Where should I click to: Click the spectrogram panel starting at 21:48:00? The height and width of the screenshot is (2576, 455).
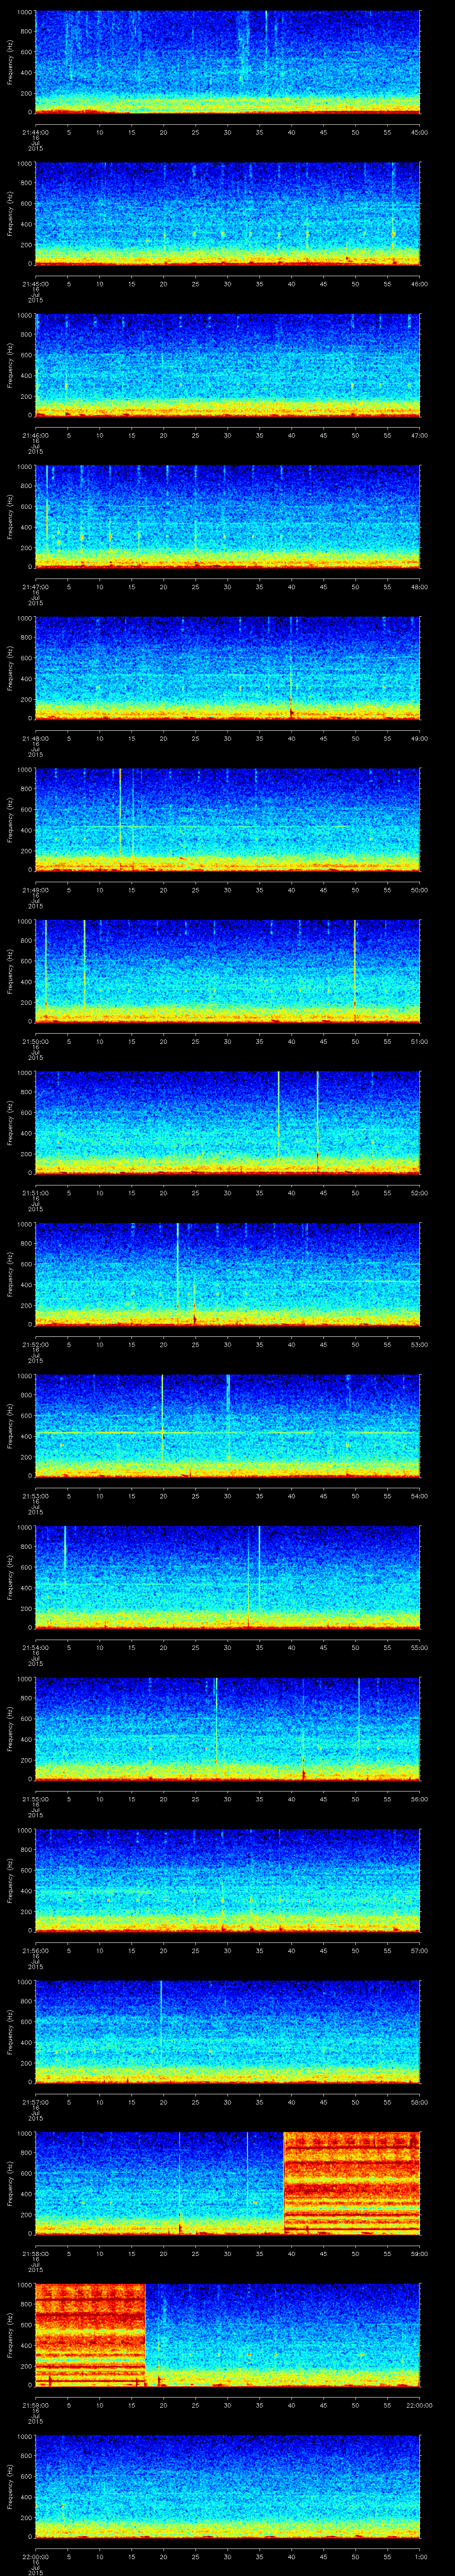click(227, 668)
